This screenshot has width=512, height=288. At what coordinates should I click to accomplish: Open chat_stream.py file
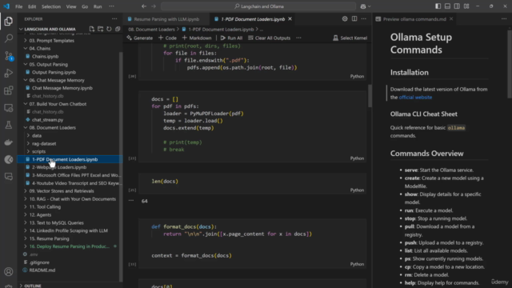(x=48, y=120)
